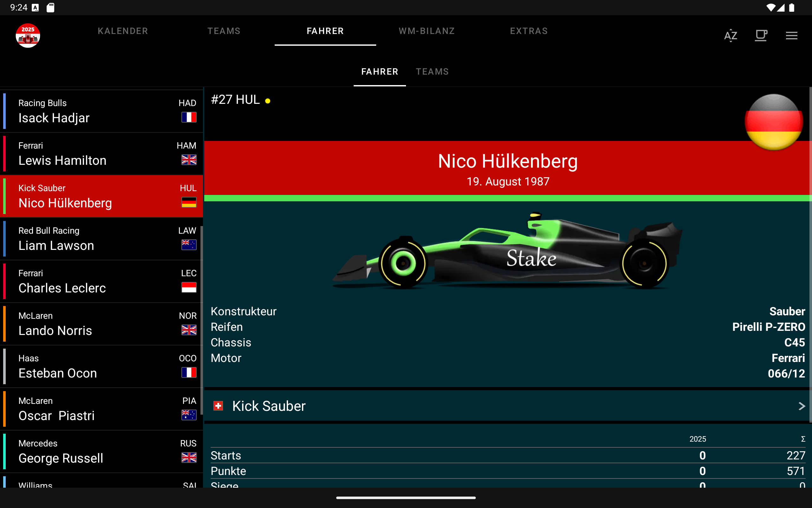This screenshot has width=812, height=508.
Task: Open the Extras tab
Action: [x=529, y=31]
